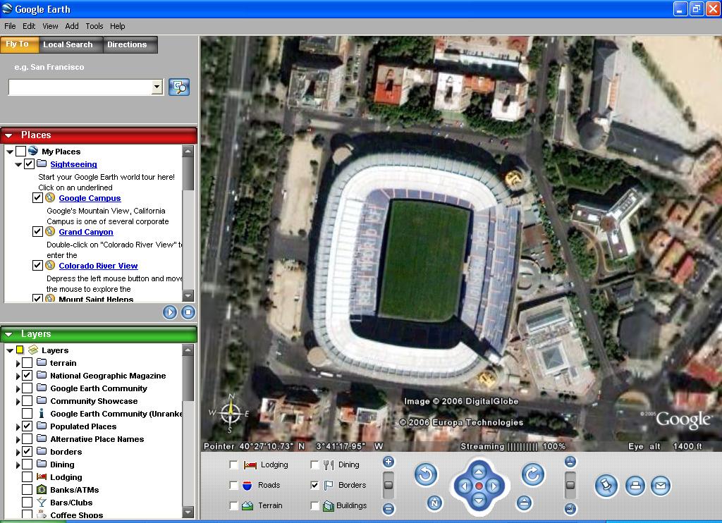The width and height of the screenshot is (722, 523).
Task: Click the Sightseeing folder link
Action: tap(73, 164)
